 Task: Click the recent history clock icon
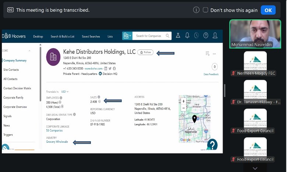tap(196, 35)
